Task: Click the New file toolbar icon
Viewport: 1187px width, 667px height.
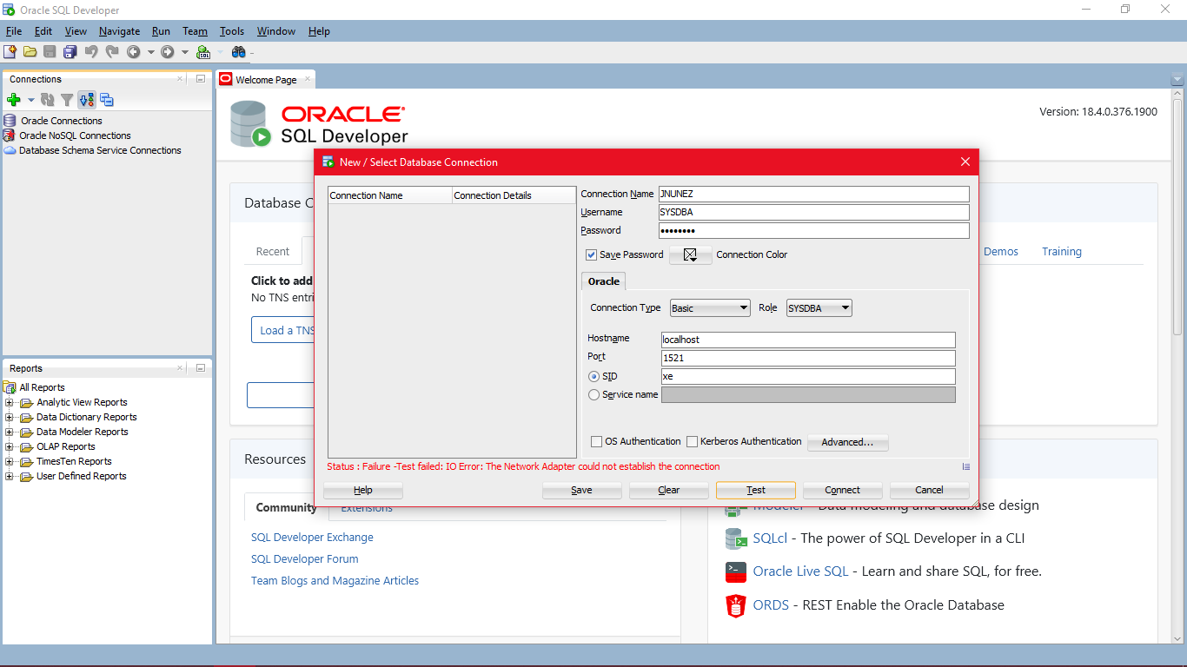Action: [10, 52]
